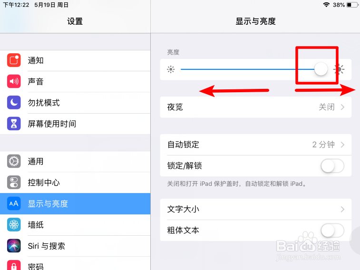
Task: Tap the 关闭 value beside 夜览
Action: point(327,107)
